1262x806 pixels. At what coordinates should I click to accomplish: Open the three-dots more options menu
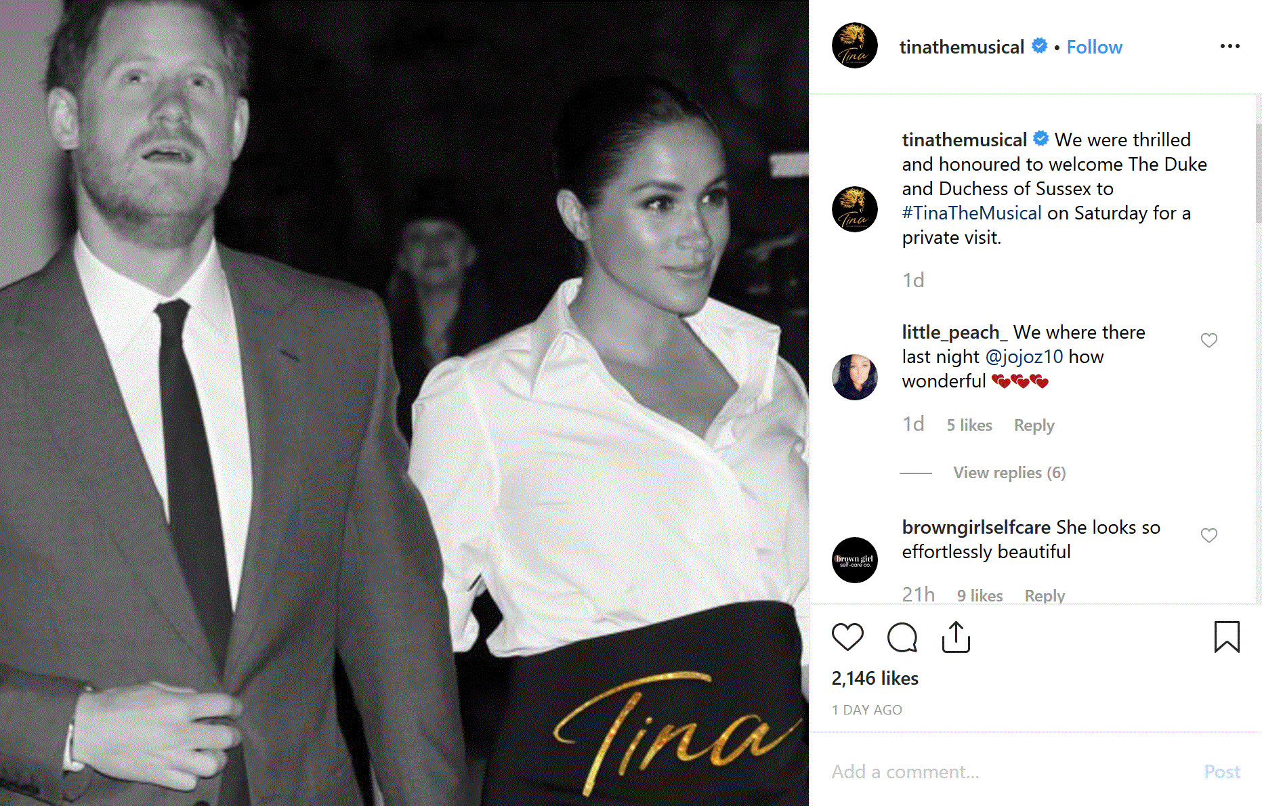[1229, 46]
